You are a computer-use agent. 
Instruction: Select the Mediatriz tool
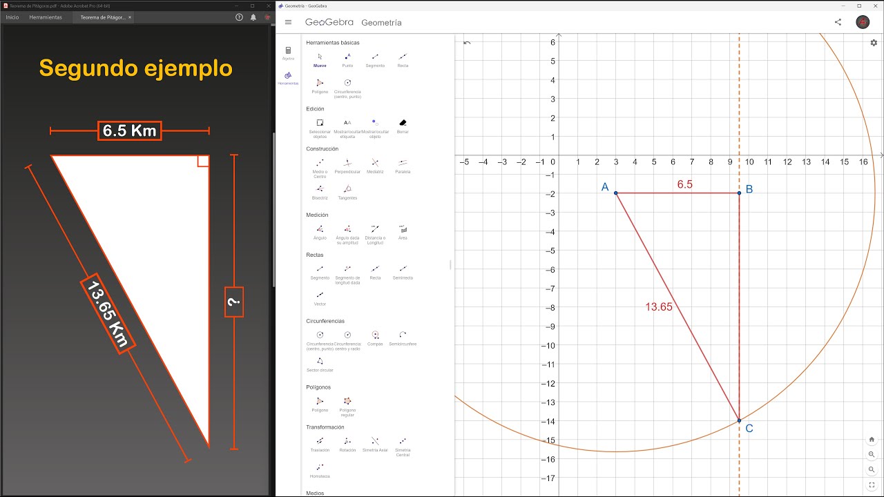[x=375, y=166]
